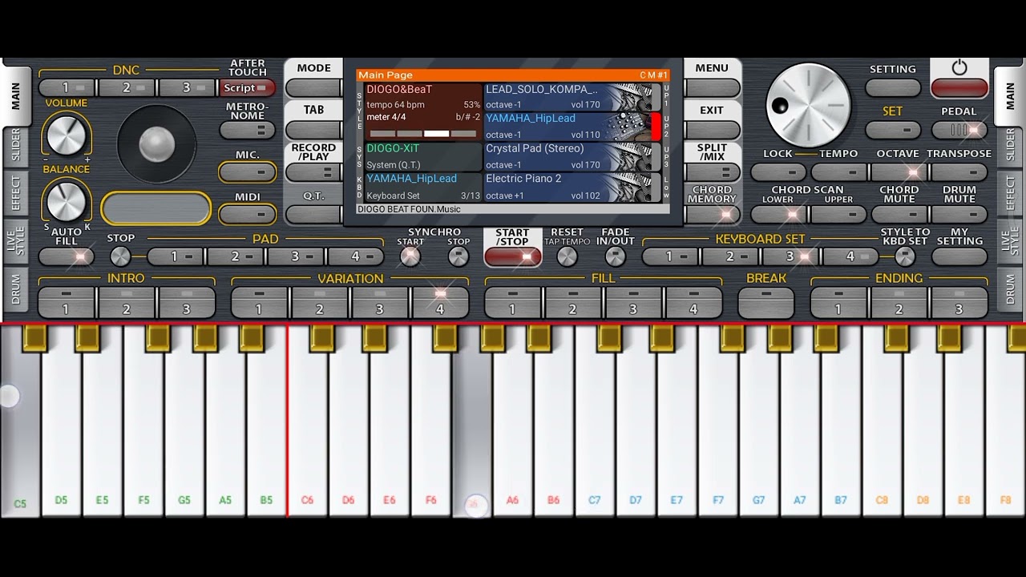Select YAMAHA_HipLead upper voice row
Screen dimensions: 1026x577
572,127
